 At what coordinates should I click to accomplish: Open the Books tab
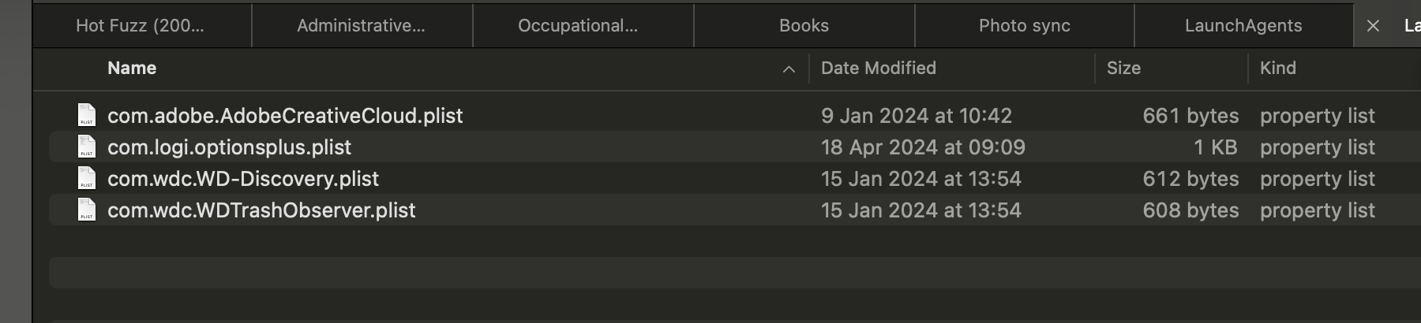(804, 26)
